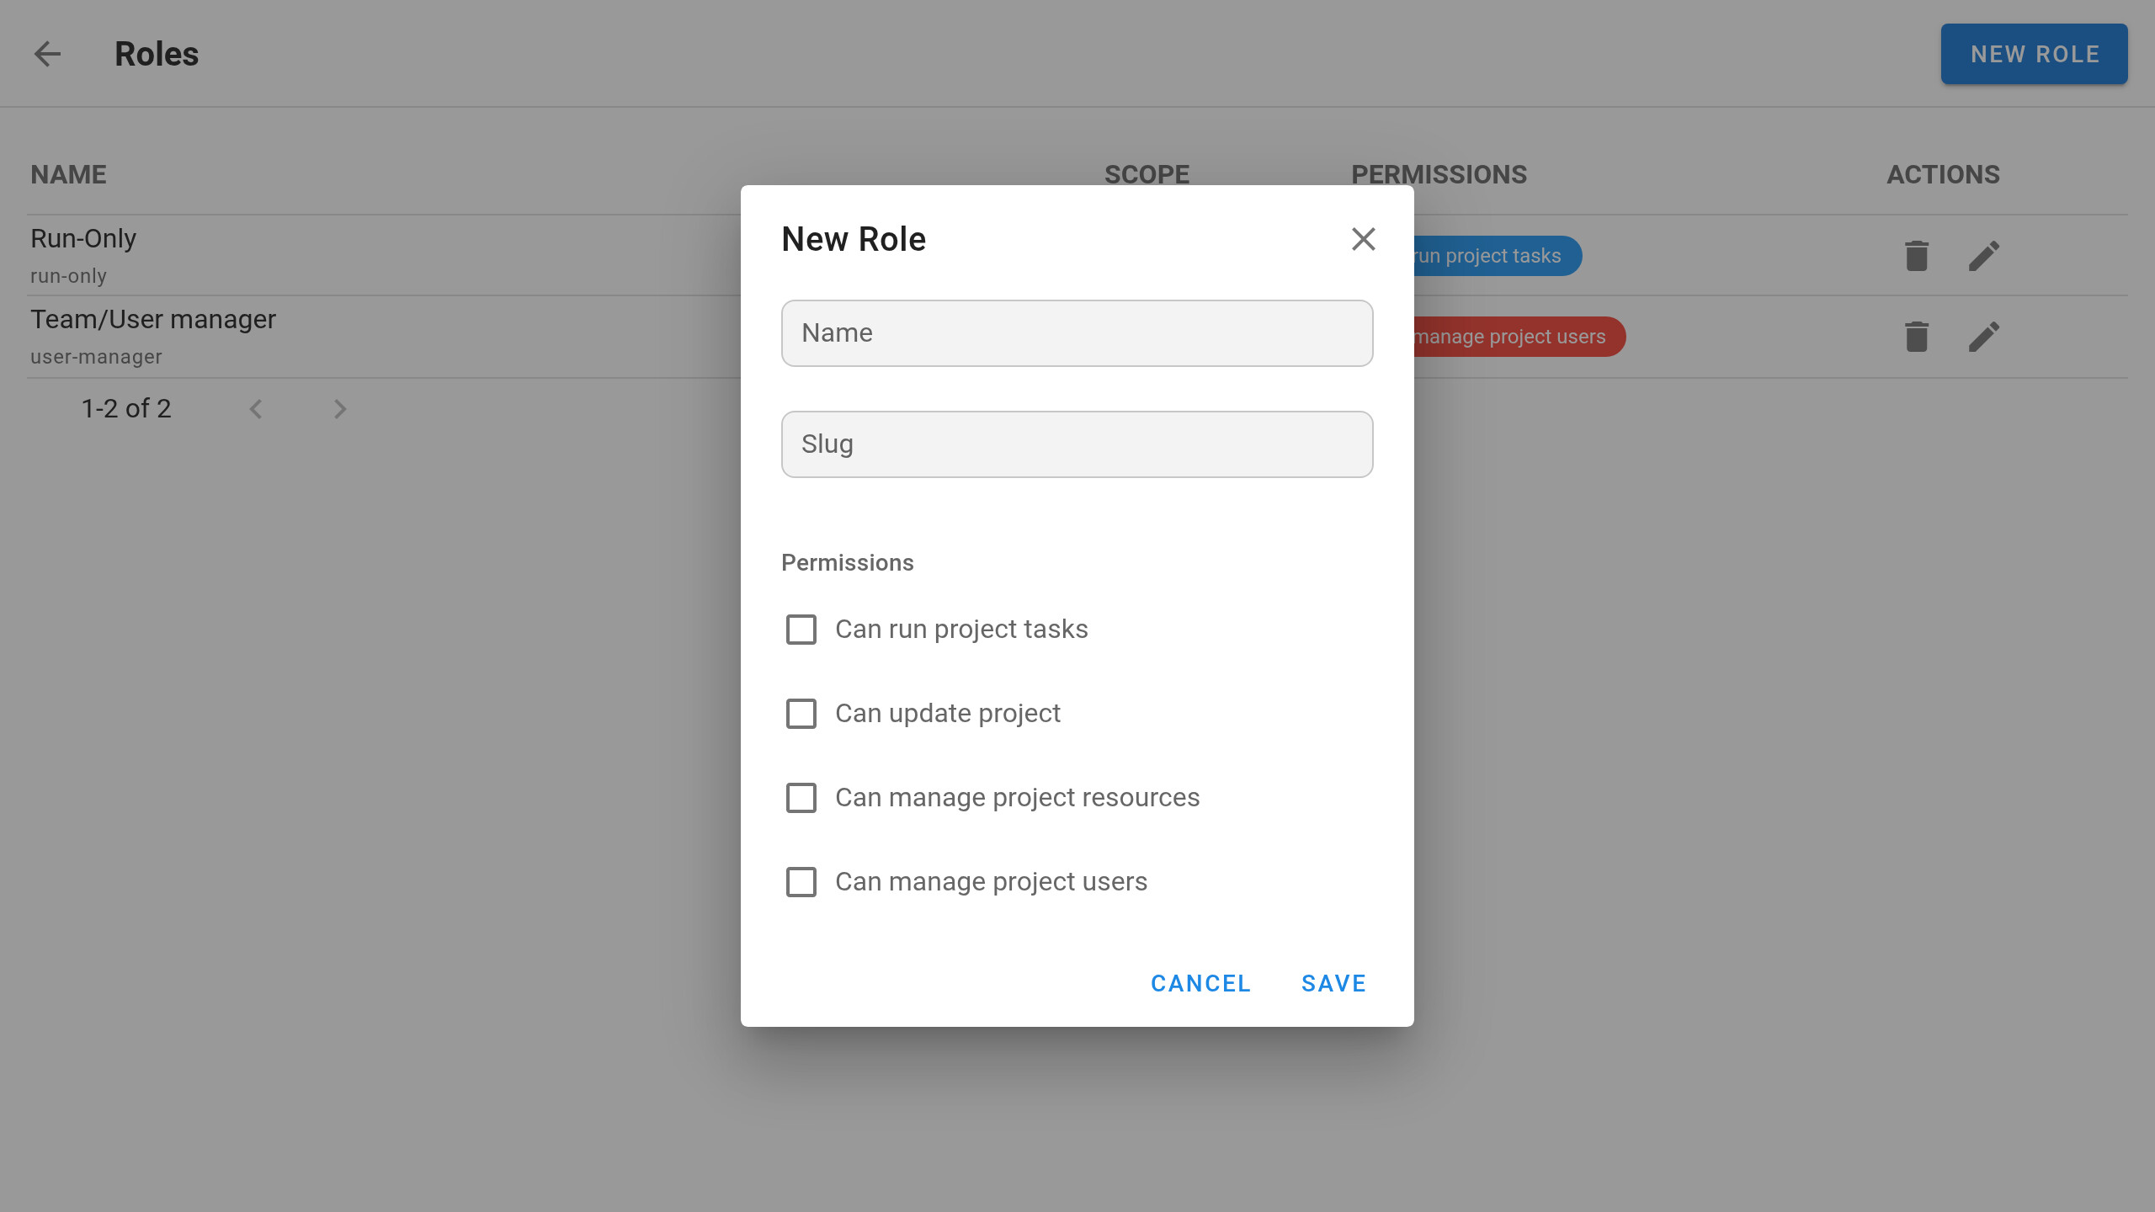This screenshot has width=2155, height=1212.
Task: Click the NAME column header
Action: click(68, 174)
